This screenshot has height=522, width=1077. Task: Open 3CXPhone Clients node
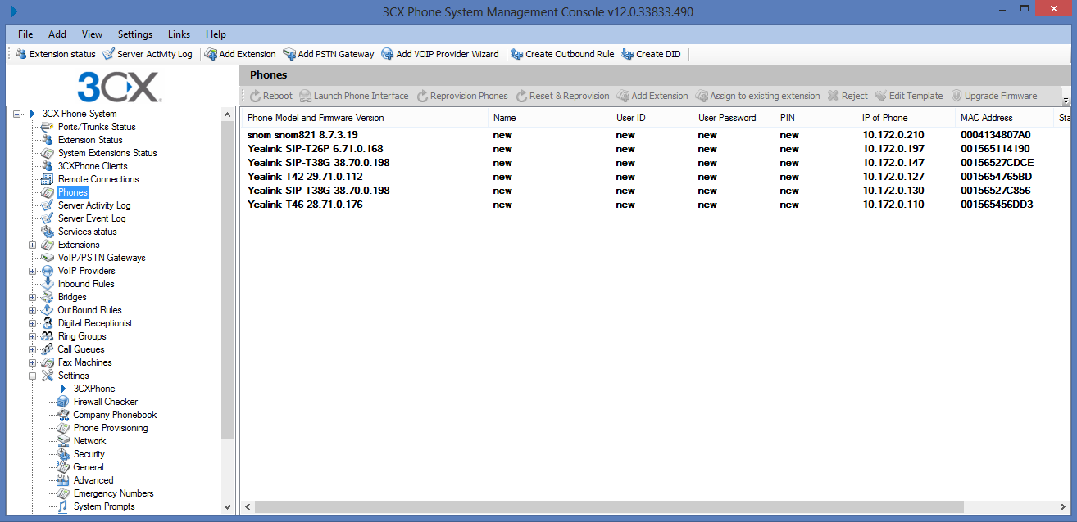(93, 166)
